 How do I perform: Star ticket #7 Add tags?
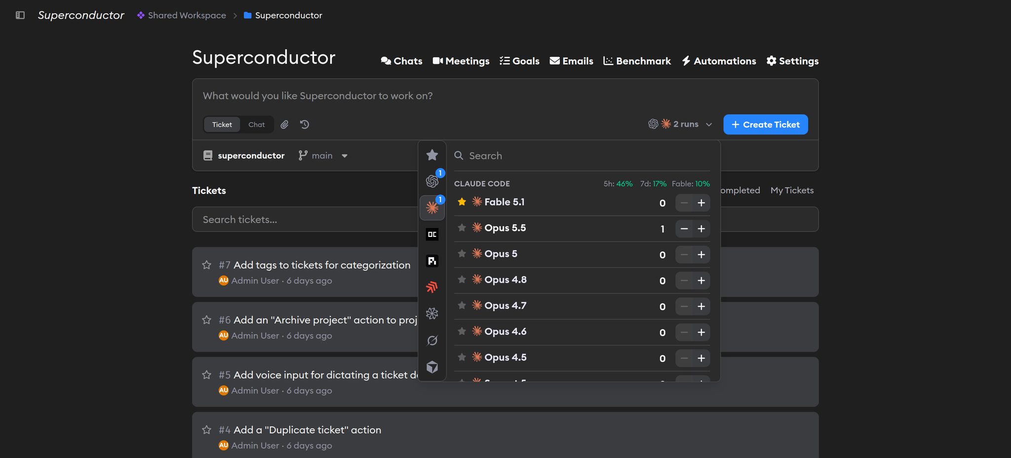pyautogui.click(x=206, y=265)
